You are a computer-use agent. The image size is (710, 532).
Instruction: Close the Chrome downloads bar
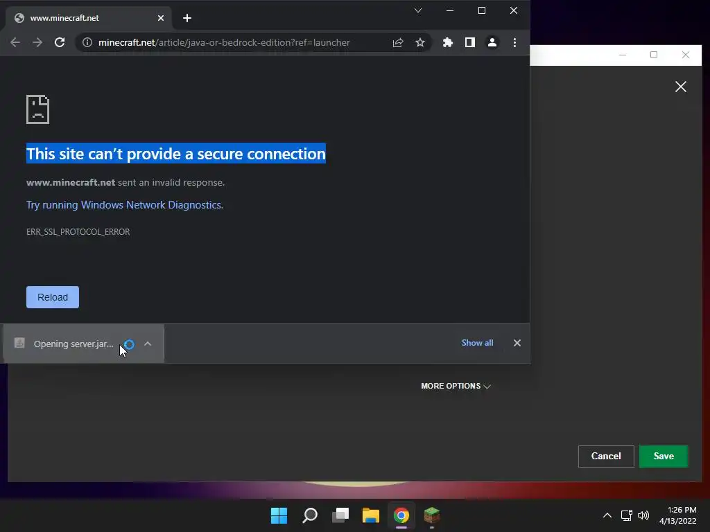click(x=517, y=343)
